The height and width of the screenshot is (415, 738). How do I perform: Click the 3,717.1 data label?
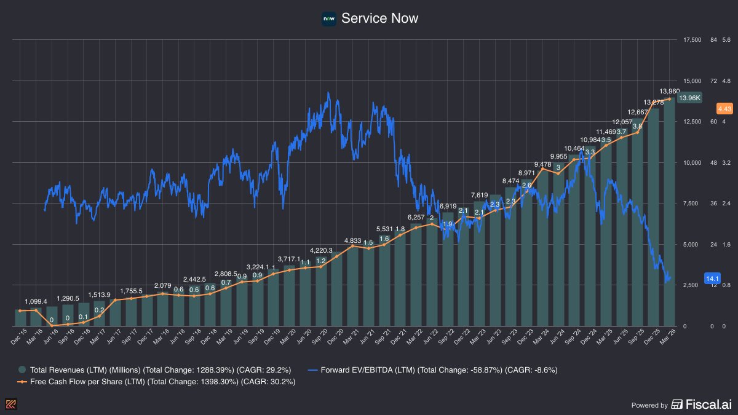click(290, 259)
